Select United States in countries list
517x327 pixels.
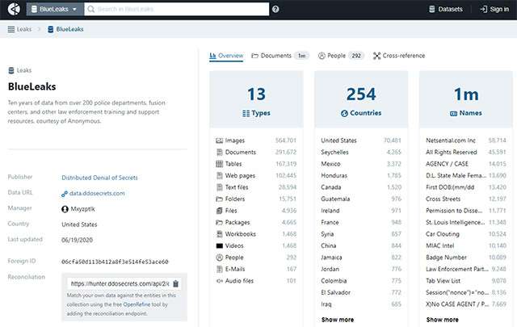[x=361, y=140]
